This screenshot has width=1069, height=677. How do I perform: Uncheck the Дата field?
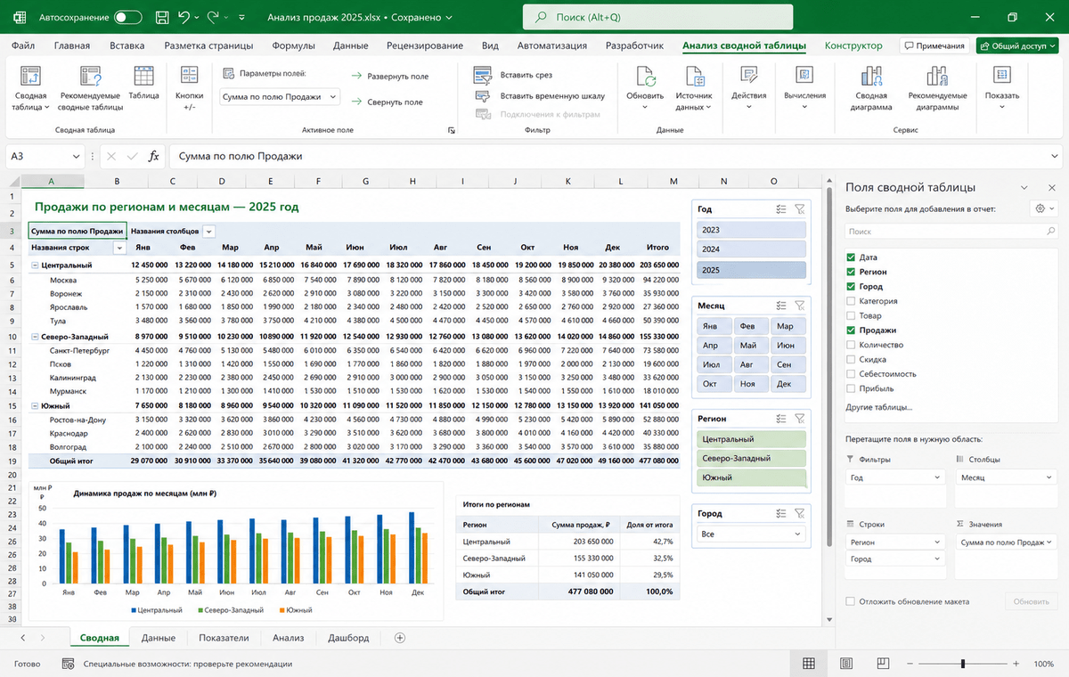pyautogui.click(x=851, y=257)
